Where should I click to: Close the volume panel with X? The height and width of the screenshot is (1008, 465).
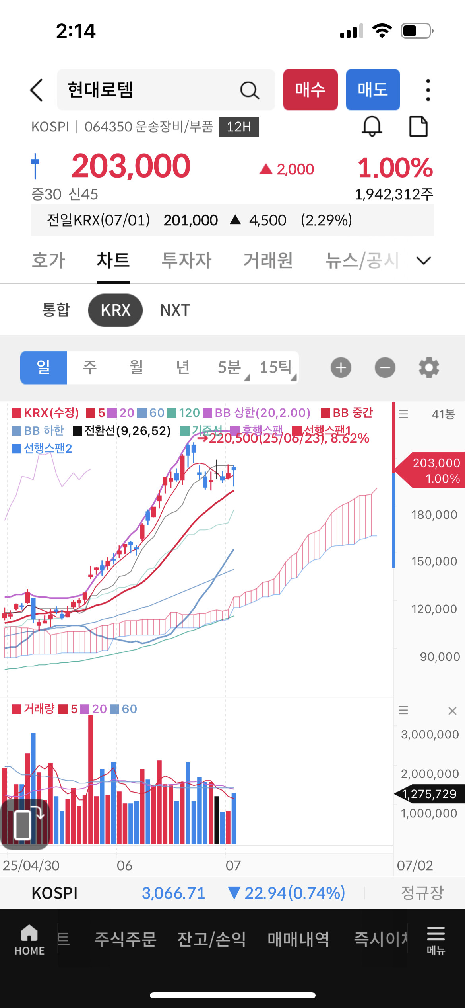click(x=452, y=711)
